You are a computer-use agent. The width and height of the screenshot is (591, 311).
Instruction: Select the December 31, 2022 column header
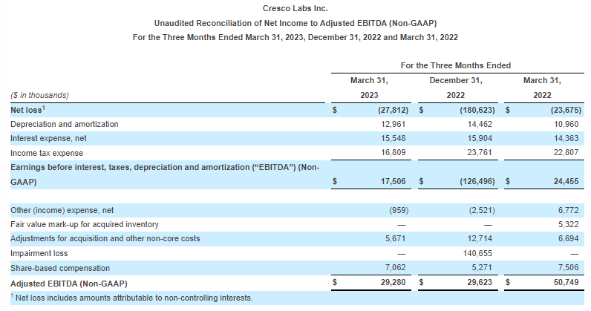455,88
